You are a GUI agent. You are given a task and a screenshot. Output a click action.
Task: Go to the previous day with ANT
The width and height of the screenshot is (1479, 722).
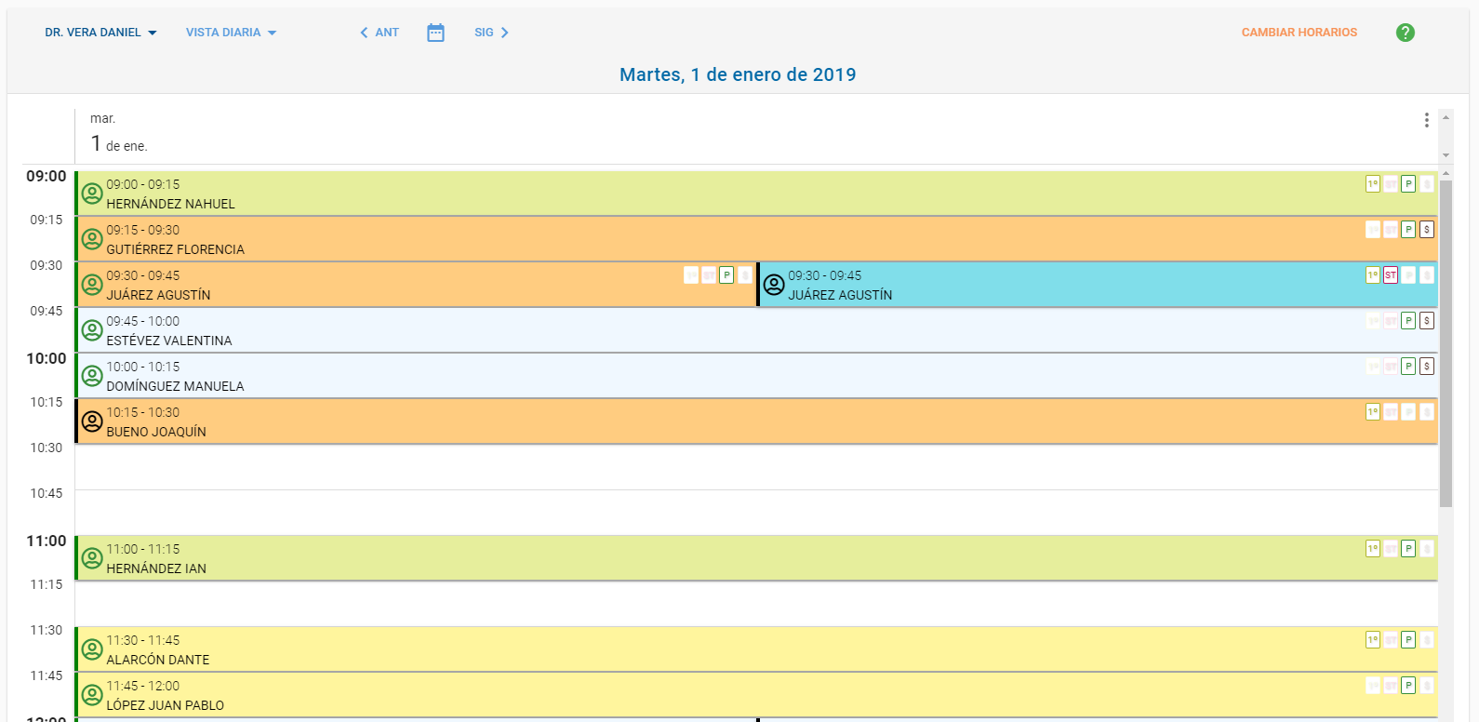click(380, 33)
